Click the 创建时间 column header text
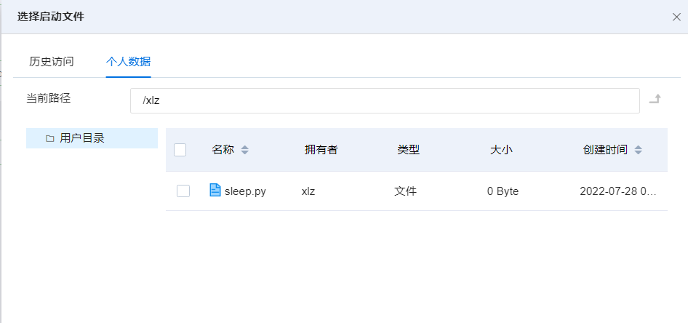 click(605, 150)
